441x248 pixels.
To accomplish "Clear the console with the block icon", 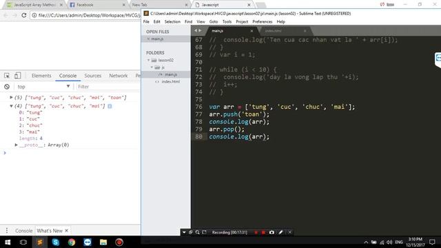I will coord(7,87).
